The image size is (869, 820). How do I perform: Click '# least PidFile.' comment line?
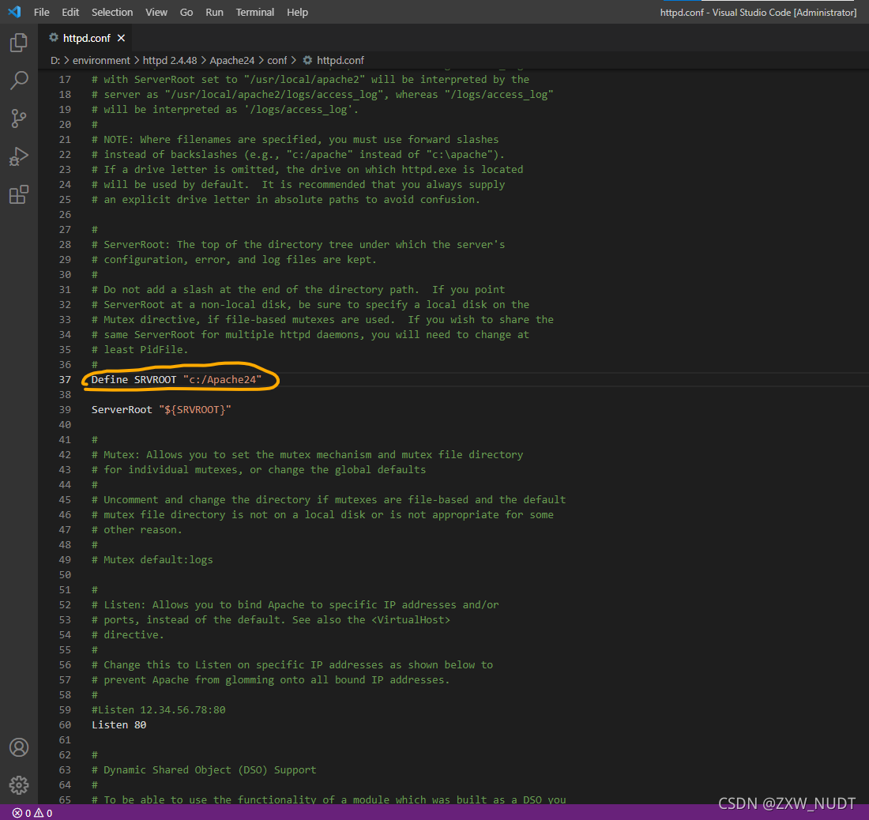coord(140,350)
